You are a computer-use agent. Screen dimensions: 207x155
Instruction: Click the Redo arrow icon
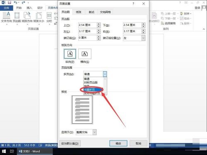24,2
